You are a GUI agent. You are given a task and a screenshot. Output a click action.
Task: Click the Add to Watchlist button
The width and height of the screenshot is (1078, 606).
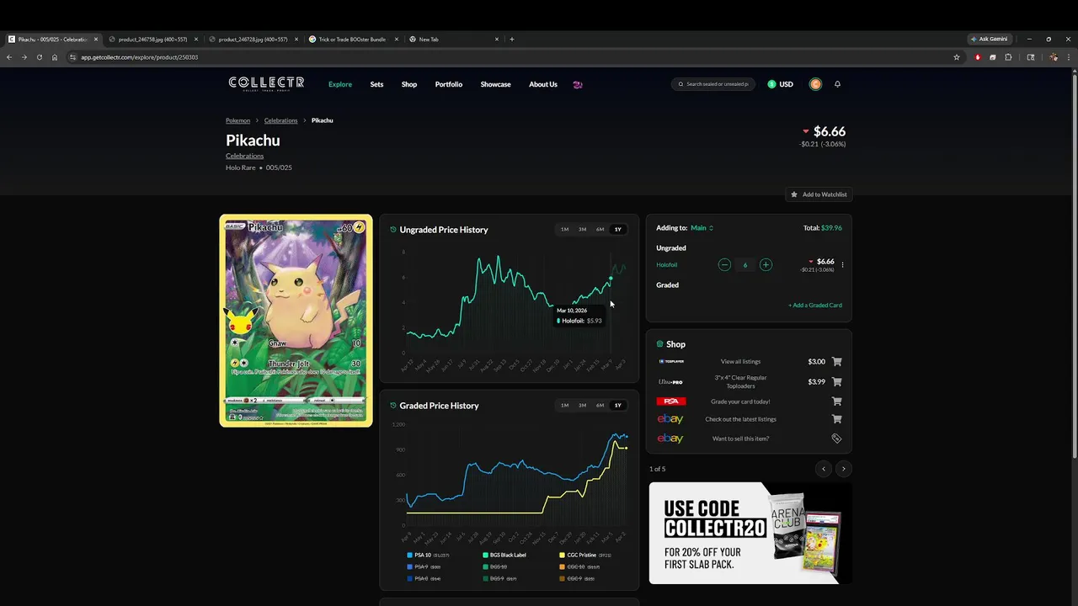tap(819, 194)
